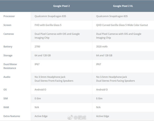154x121 pixels.
Task: Click the Storage row label
Action: [8, 55]
